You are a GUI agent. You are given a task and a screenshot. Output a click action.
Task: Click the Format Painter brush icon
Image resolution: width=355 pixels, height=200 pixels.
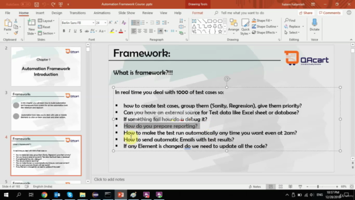tap(16, 33)
